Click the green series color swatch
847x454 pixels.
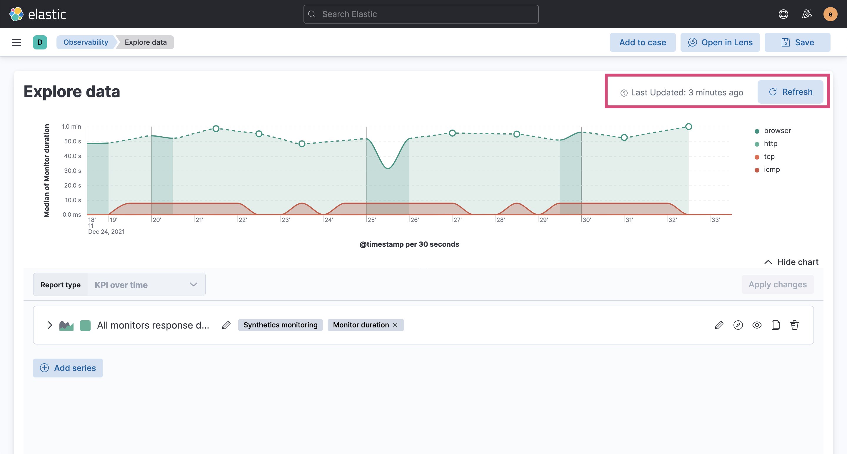tap(85, 326)
